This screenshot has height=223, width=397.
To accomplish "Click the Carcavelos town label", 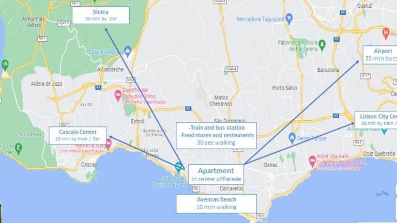I will (x=232, y=188).
